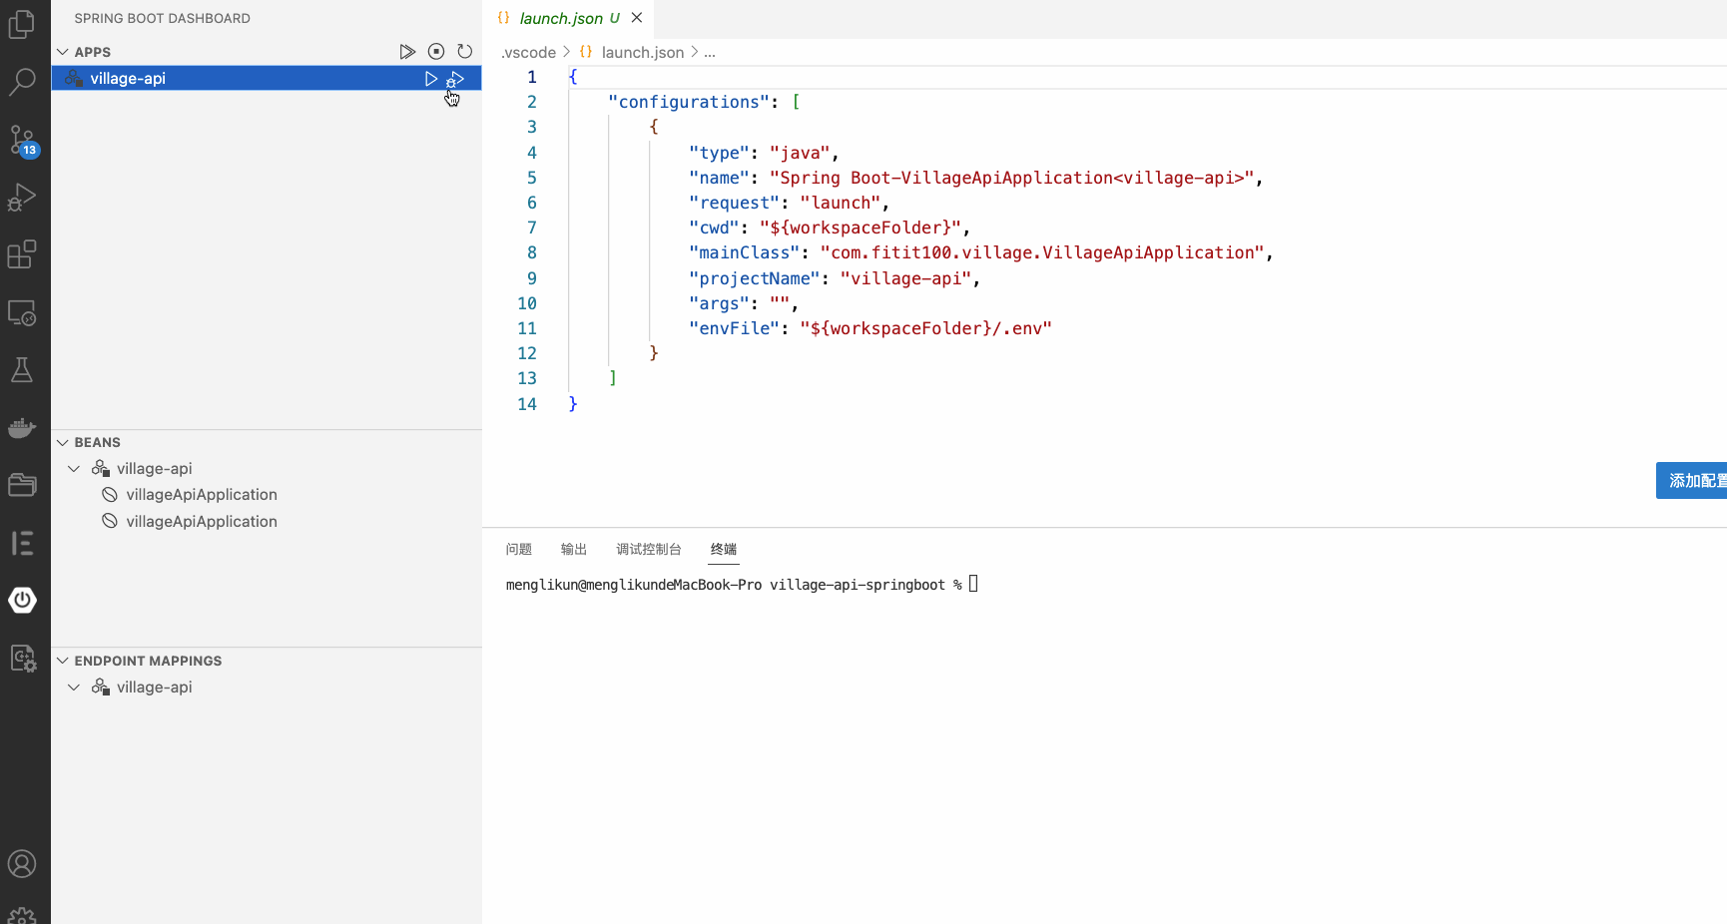Open the project folders icon
Screen dimensions: 1727x924
22,485
